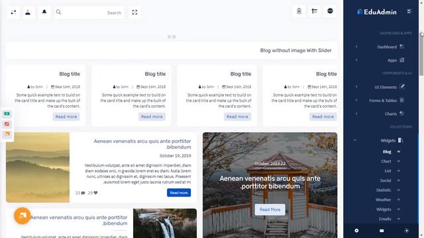Open post title beside misty hills image
This screenshot has height=238, width=424.
pyautogui.click(x=142, y=144)
